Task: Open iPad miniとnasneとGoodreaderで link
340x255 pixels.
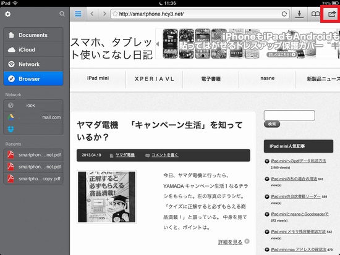Action: [x=299, y=214]
